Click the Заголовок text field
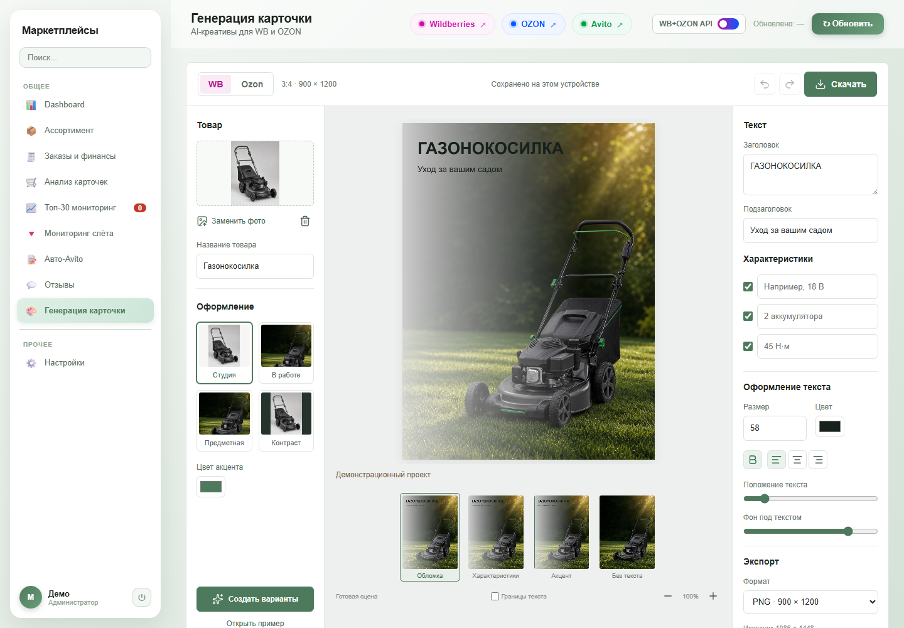Image resolution: width=904 pixels, height=628 pixels. pyautogui.click(x=810, y=175)
